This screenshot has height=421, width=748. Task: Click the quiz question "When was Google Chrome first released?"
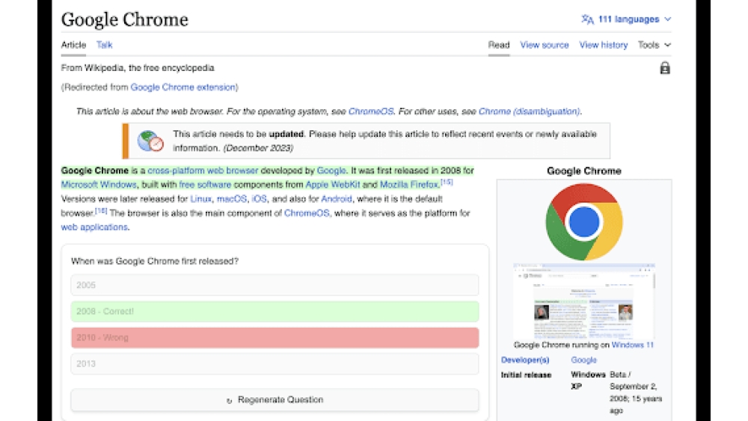tap(155, 261)
